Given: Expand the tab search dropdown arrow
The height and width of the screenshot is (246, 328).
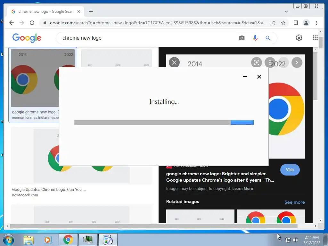Looking at the screenshot, I should [x=286, y=12].
